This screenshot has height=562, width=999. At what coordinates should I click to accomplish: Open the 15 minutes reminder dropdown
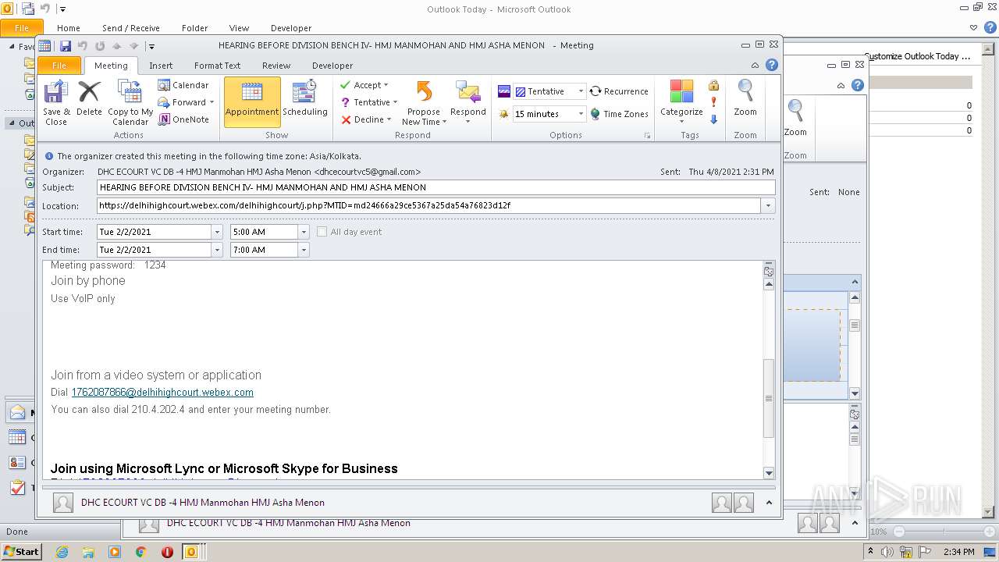[581, 114]
